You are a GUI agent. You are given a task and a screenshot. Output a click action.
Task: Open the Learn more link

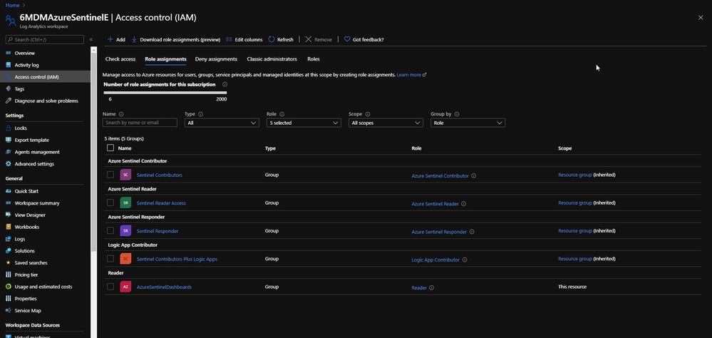(411, 74)
